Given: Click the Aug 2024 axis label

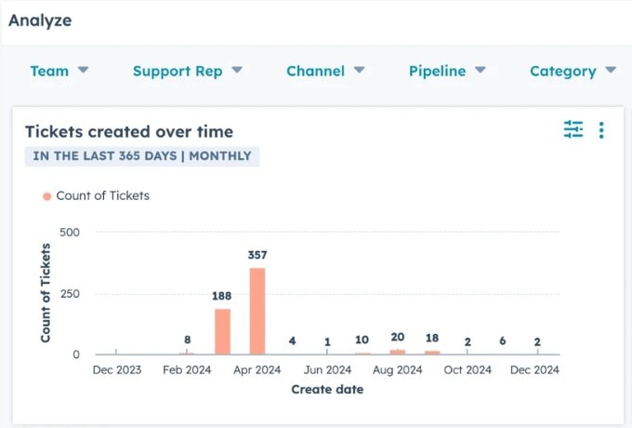Looking at the screenshot, I should pyautogui.click(x=397, y=370).
